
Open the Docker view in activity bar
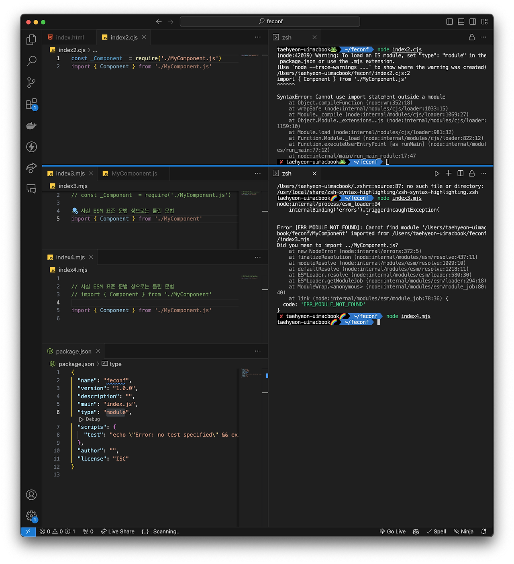pos(31,126)
